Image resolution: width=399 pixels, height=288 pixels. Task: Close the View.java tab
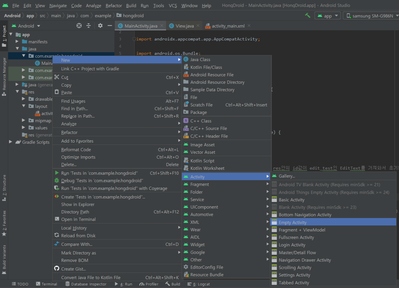(x=198, y=26)
